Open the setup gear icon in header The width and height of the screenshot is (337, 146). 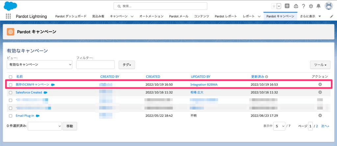click(311, 6)
